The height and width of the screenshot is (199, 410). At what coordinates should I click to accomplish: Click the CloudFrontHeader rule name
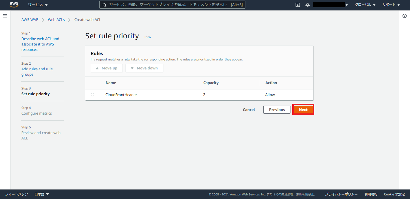[x=121, y=95]
